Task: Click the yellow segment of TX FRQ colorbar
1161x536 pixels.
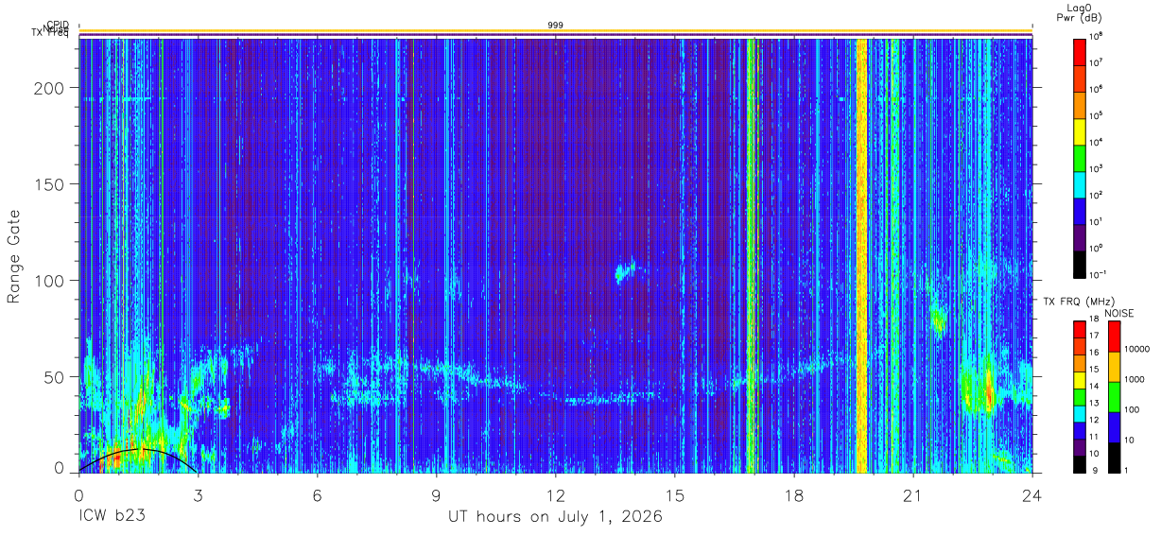Action: 1079,380
